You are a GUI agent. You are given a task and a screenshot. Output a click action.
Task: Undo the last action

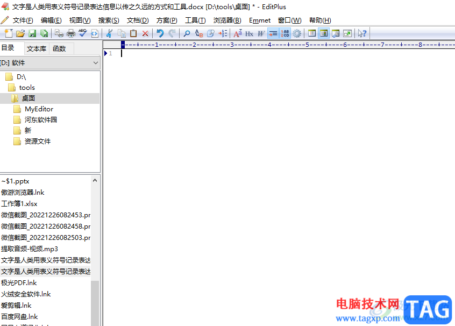click(160, 33)
